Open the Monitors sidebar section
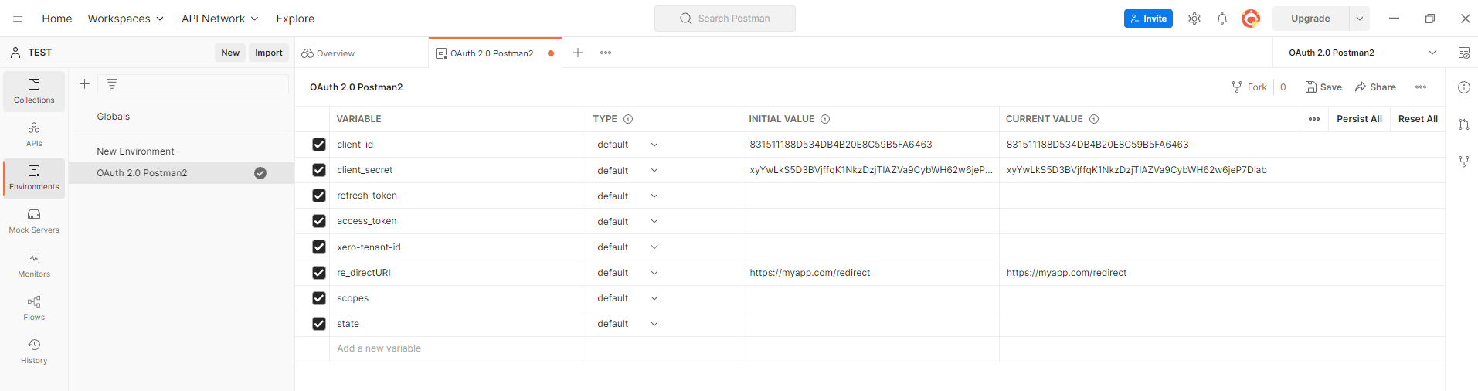The image size is (1478, 391). coord(34,264)
